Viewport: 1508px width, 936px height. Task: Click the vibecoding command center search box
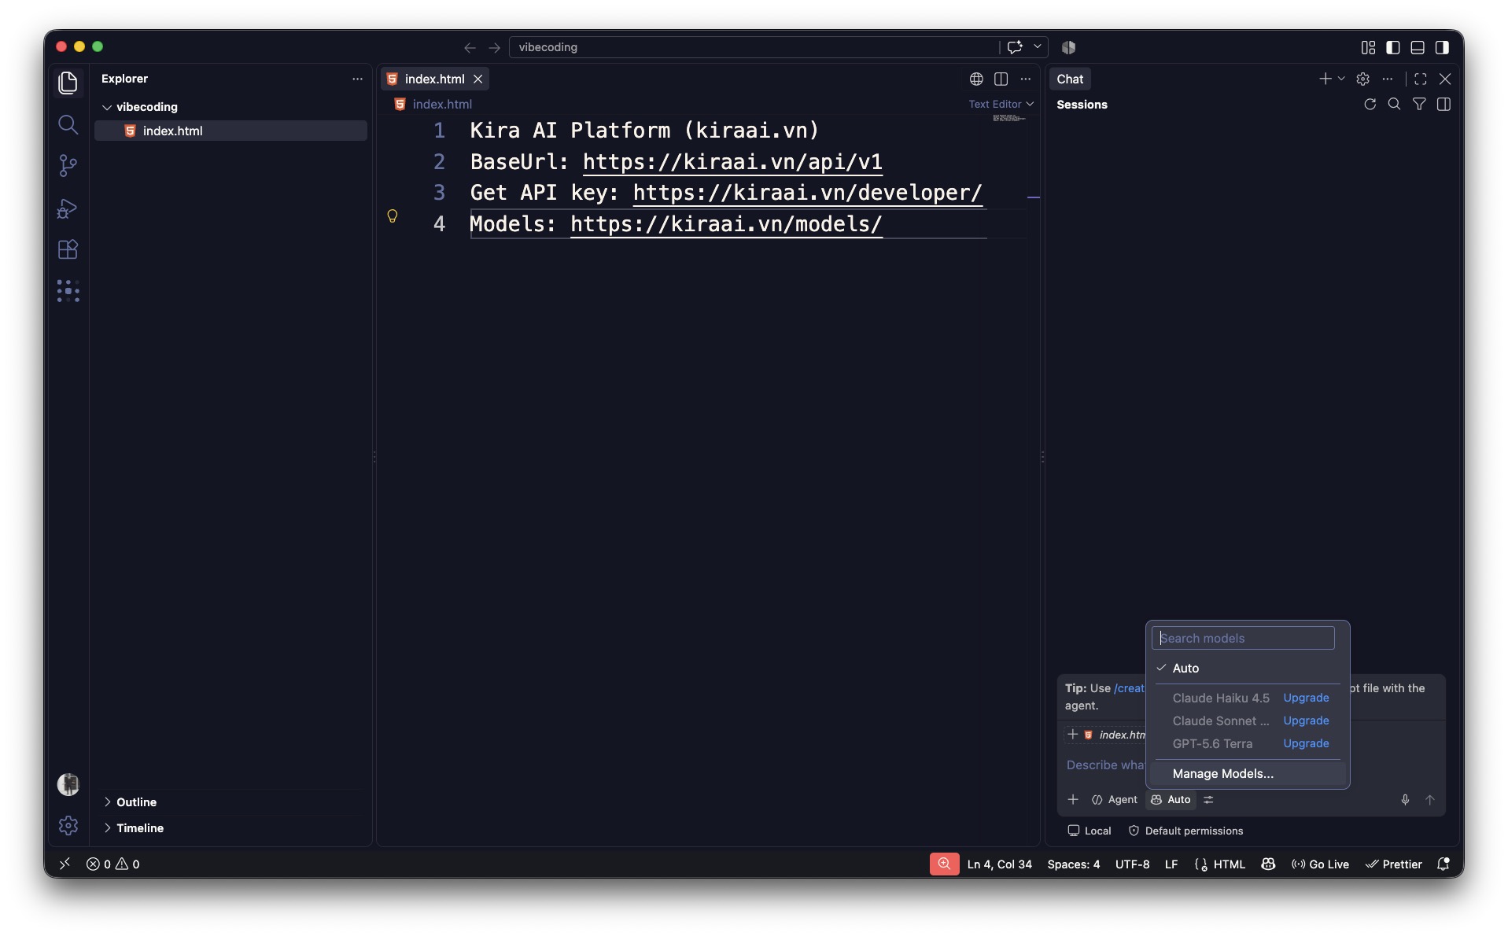754,47
